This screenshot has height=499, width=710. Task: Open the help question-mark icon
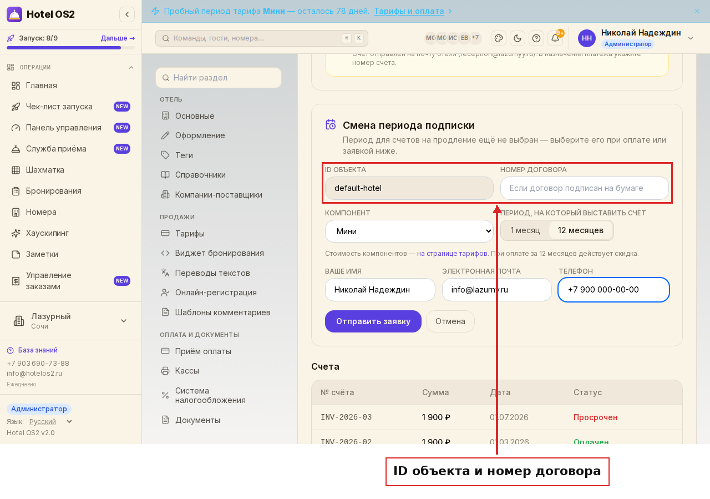536,38
